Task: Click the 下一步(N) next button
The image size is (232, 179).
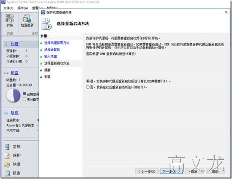Action: click(171, 172)
